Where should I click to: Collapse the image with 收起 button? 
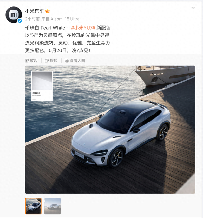[x=31, y=61]
